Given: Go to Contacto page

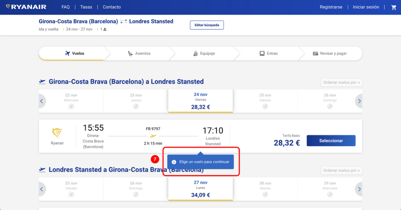Looking at the screenshot, I should tap(112, 7).
